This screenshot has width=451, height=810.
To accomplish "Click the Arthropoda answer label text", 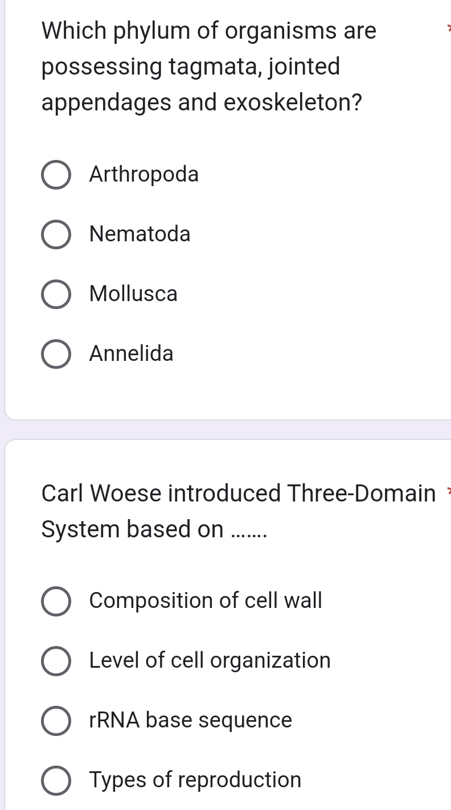I will (x=144, y=175).
